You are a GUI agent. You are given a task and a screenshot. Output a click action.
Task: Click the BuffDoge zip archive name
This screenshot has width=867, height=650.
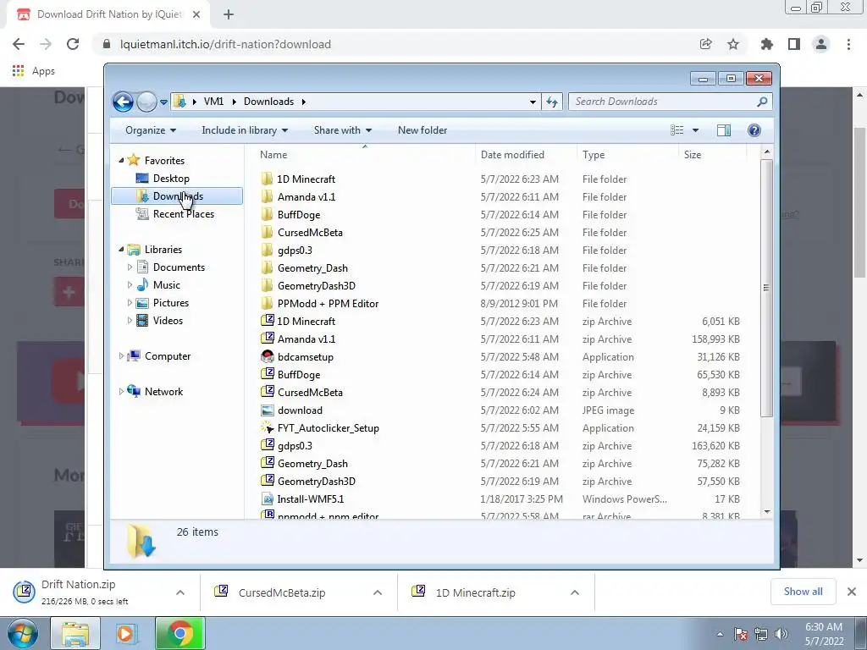299,375
